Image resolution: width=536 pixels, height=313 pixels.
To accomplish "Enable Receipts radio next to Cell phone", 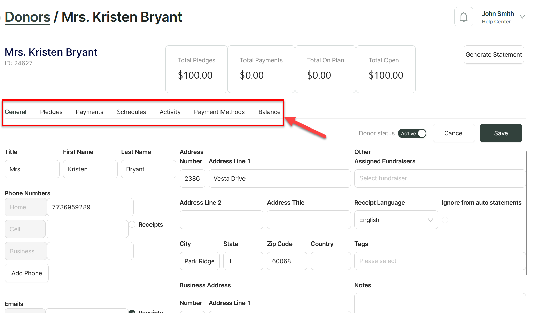I will 132,224.
